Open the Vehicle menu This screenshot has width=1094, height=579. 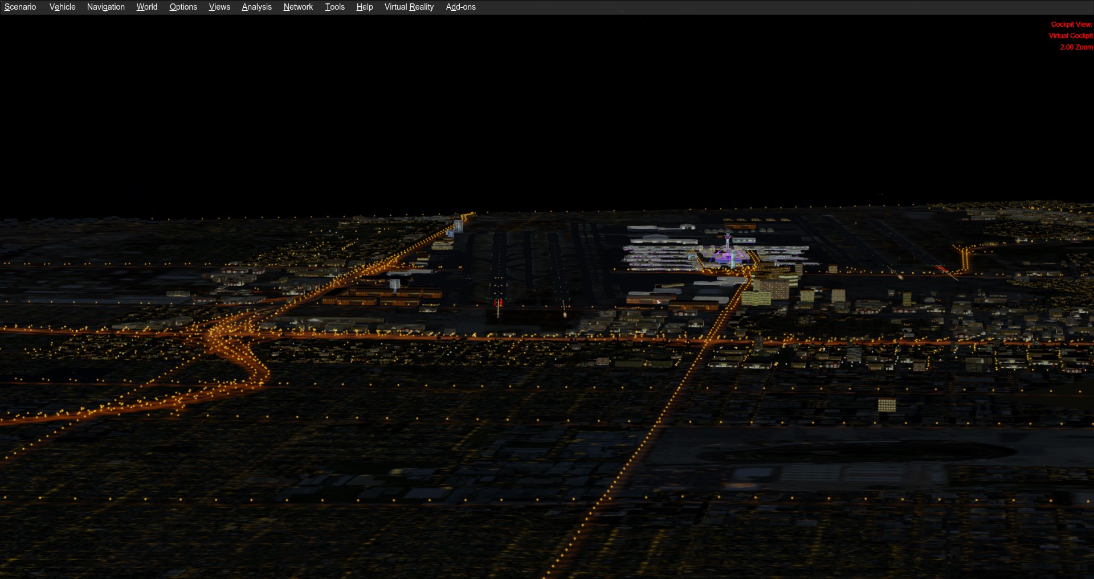tap(62, 7)
